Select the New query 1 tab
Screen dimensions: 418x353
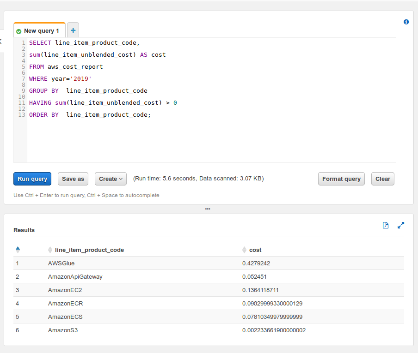[39, 30]
